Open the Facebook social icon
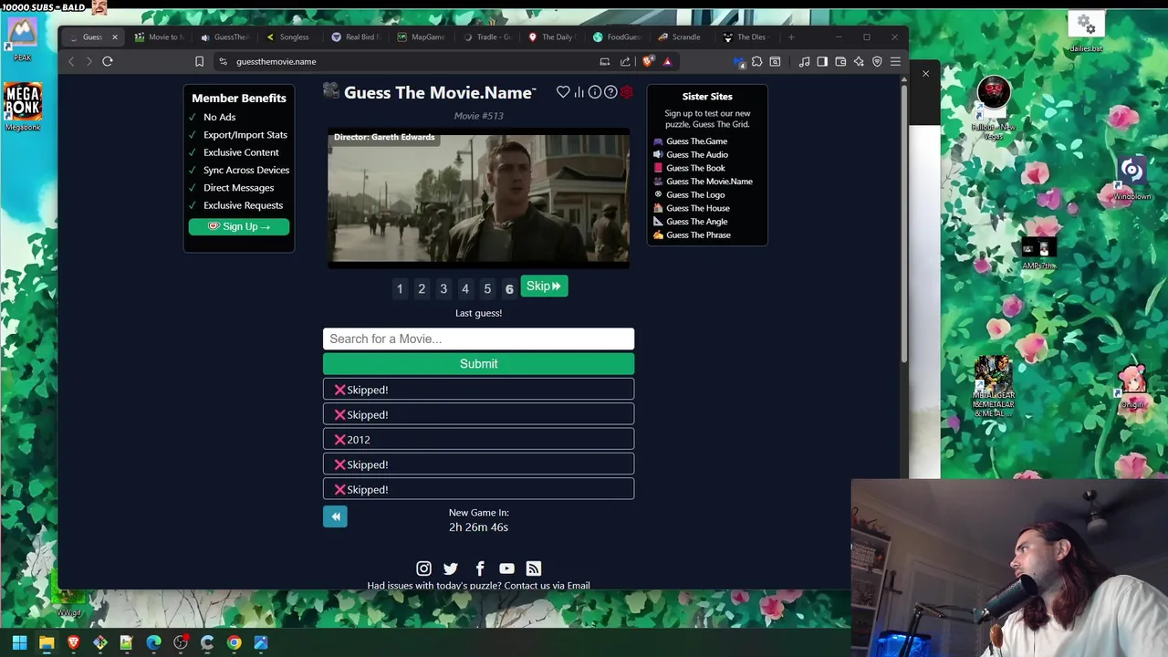Image resolution: width=1168 pixels, height=657 pixels. tap(480, 568)
